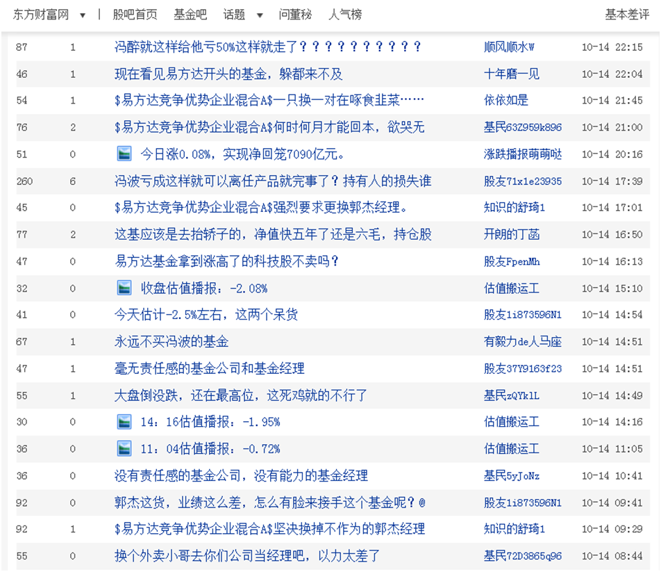Click 东方财富网 site link
The width and height of the screenshot is (661, 572).
pyautogui.click(x=41, y=15)
